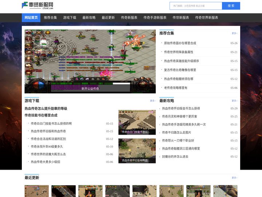Screen dimensions: 262x197
Task: Click 更多 next to 推荐合集 heading
Action: tap(234, 33)
